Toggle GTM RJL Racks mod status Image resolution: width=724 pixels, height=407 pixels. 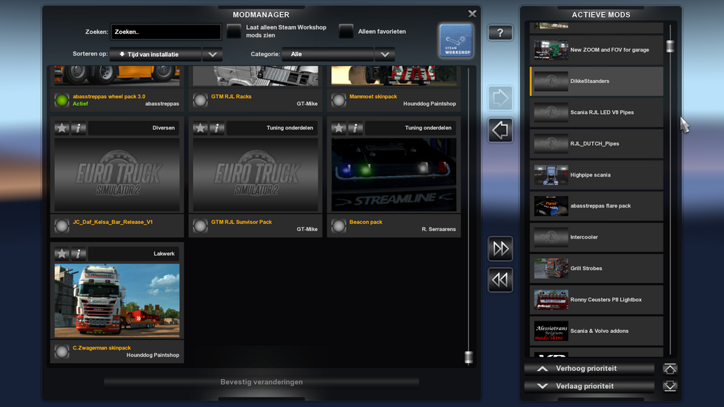(x=200, y=100)
